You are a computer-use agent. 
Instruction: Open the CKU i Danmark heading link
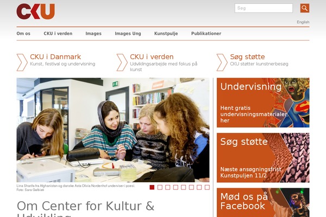pos(55,56)
